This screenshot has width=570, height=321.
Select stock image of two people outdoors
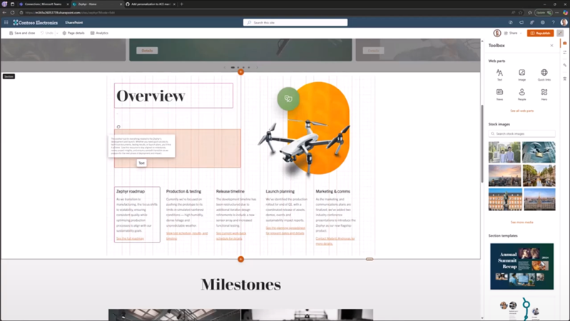point(504,153)
